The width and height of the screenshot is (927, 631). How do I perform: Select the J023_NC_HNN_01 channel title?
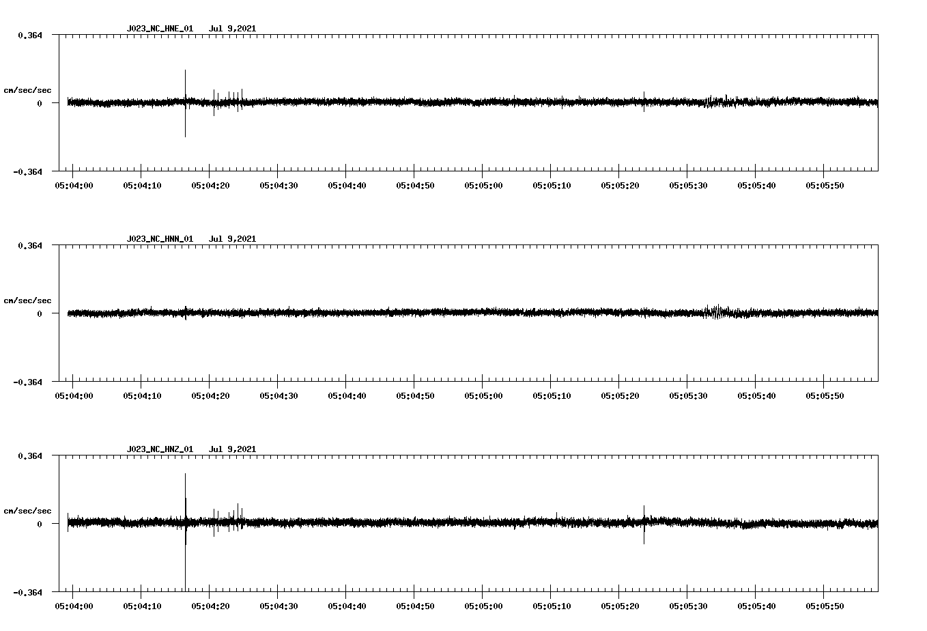click(160, 239)
